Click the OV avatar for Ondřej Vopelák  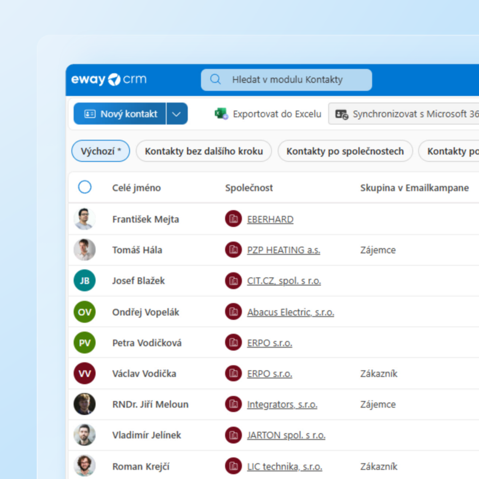85,312
